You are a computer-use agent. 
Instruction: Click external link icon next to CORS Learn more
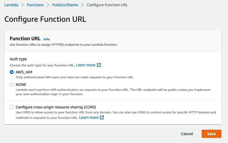(x=102, y=117)
